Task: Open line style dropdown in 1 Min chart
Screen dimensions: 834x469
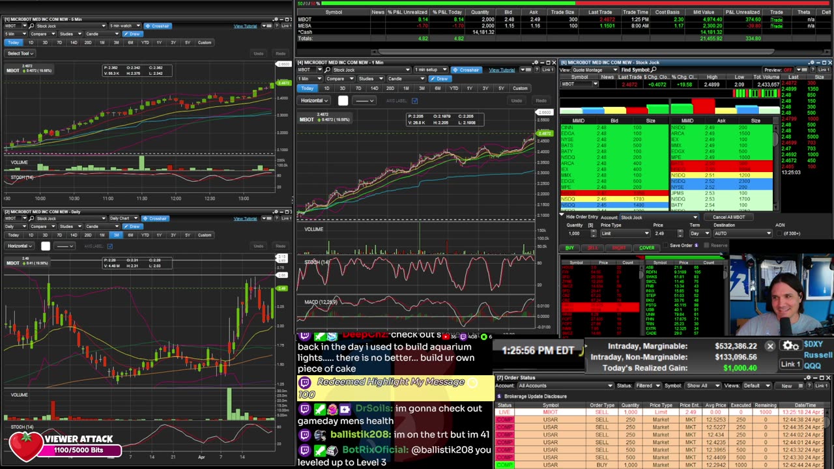Action: pyautogui.click(x=364, y=101)
